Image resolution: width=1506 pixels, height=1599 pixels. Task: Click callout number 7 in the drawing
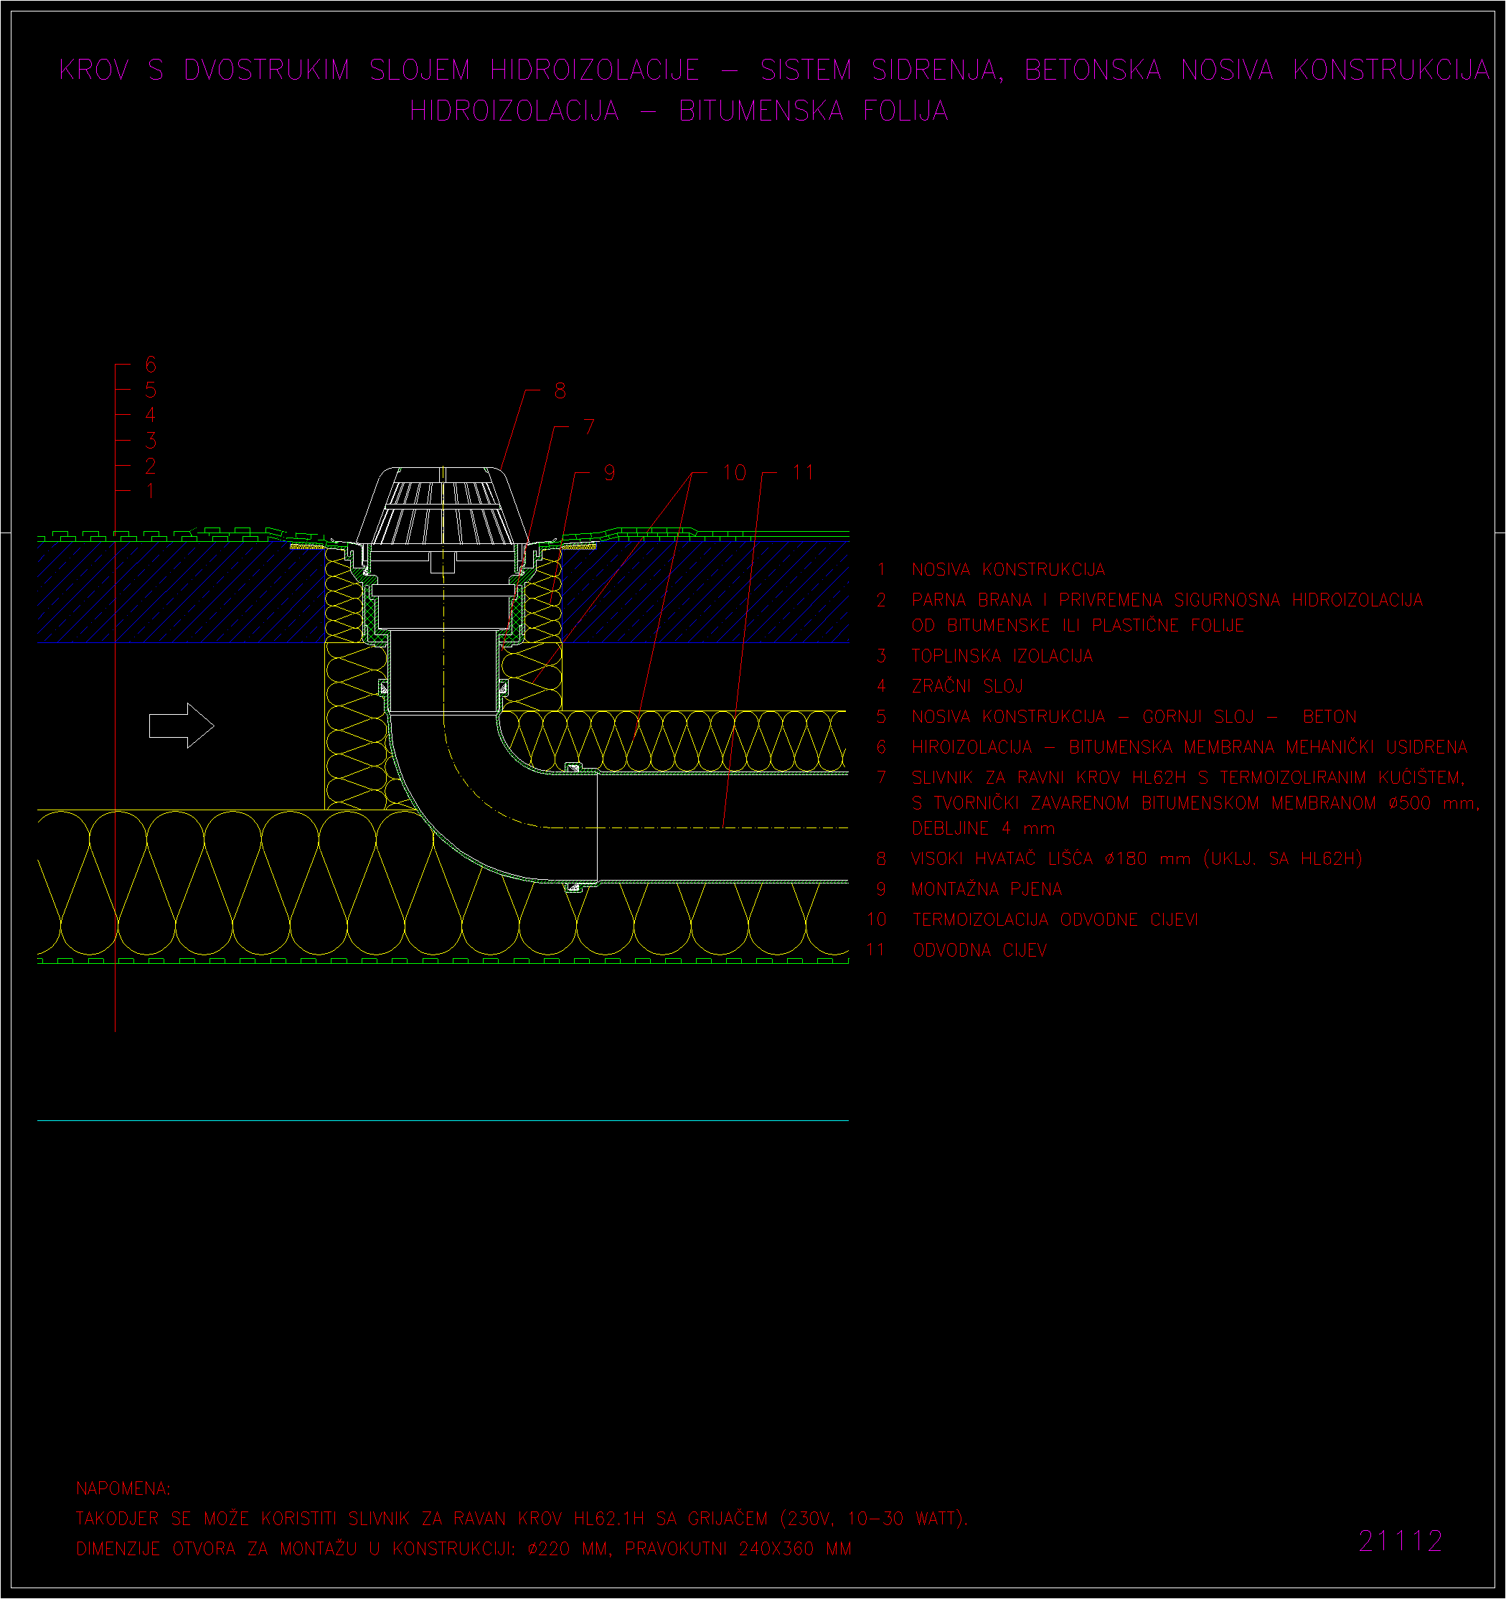point(589,427)
